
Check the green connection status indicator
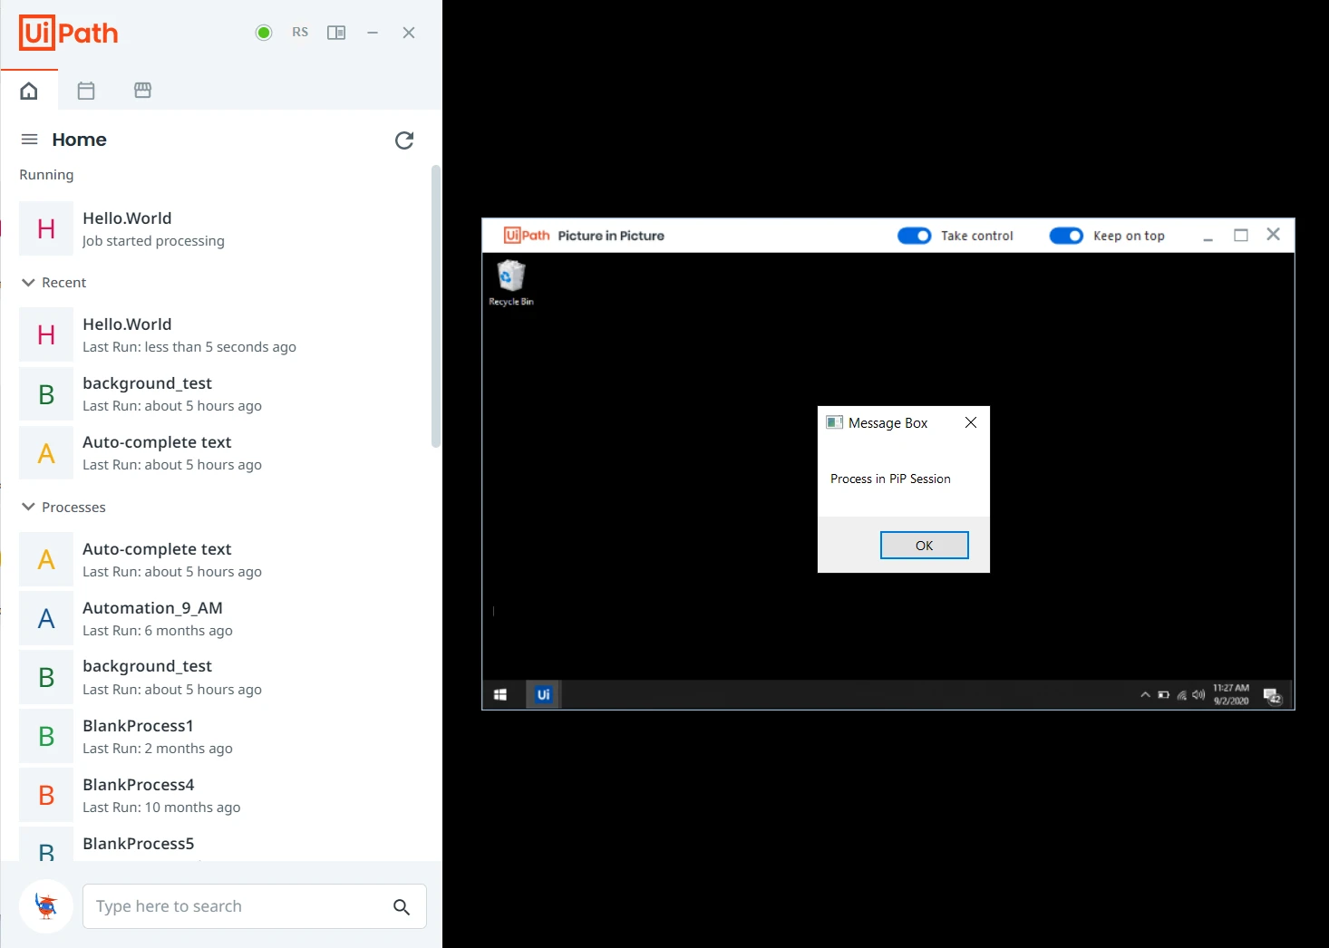click(264, 33)
